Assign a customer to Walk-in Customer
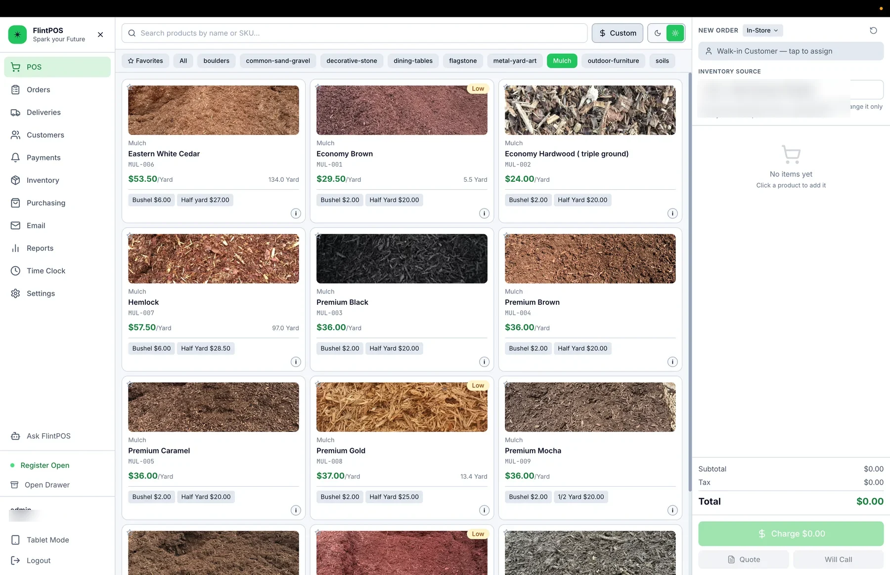Screen dimensions: 890x575 point(791,51)
